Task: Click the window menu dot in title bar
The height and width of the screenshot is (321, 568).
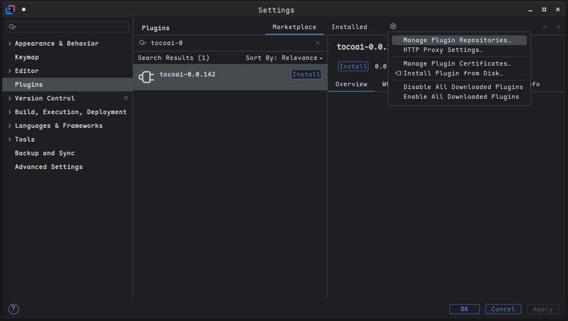Action: click(x=23, y=9)
